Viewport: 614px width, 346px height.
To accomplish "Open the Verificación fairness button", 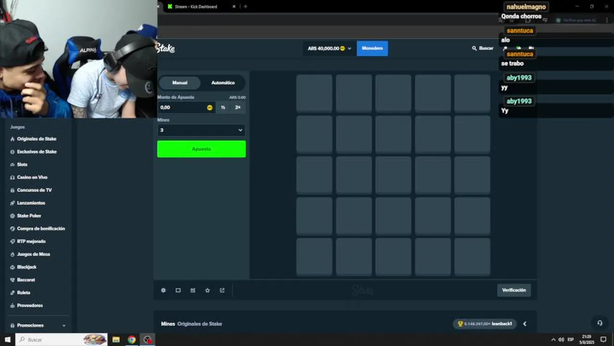I will [514, 290].
